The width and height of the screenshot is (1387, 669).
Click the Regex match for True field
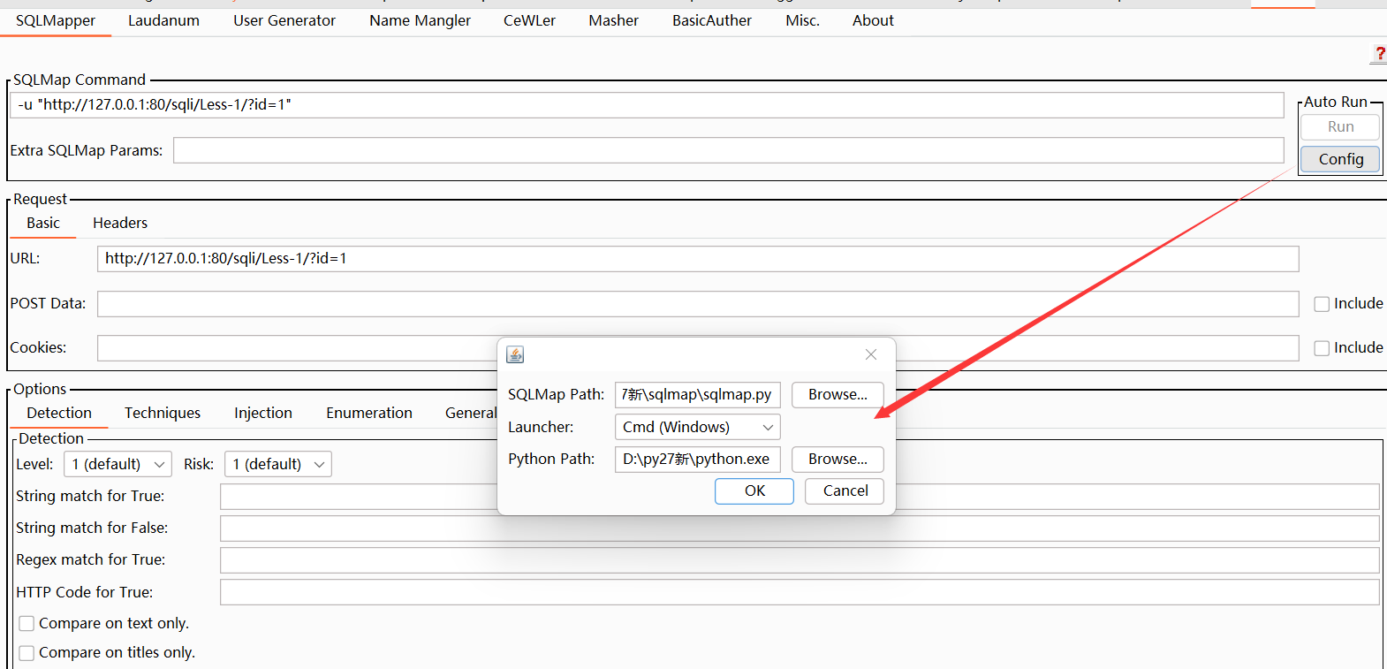800,560
